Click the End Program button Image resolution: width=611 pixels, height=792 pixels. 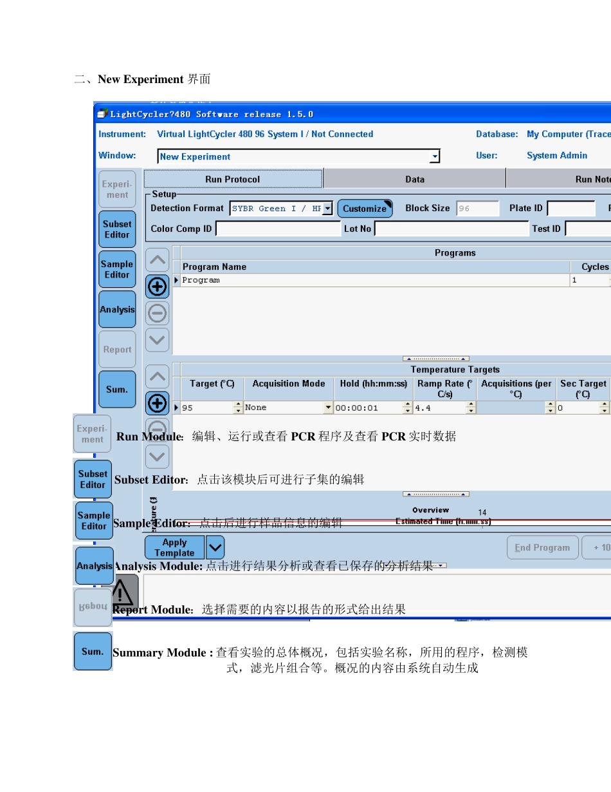(542, 548)
